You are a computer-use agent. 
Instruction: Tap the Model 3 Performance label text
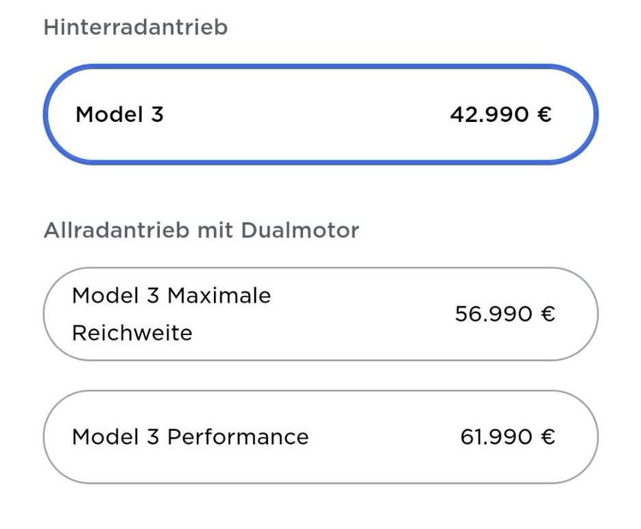point(190,436)
